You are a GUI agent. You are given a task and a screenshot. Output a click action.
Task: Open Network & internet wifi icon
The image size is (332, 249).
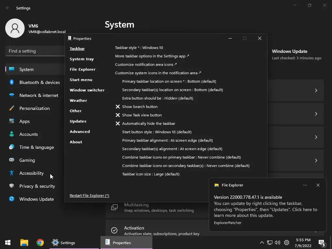tap(12, 95)
